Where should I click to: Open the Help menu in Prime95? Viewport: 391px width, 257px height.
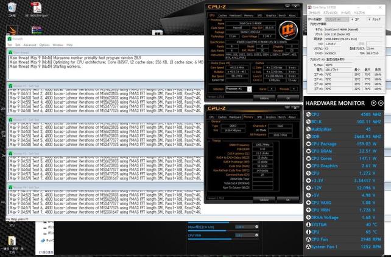(69, 45)
